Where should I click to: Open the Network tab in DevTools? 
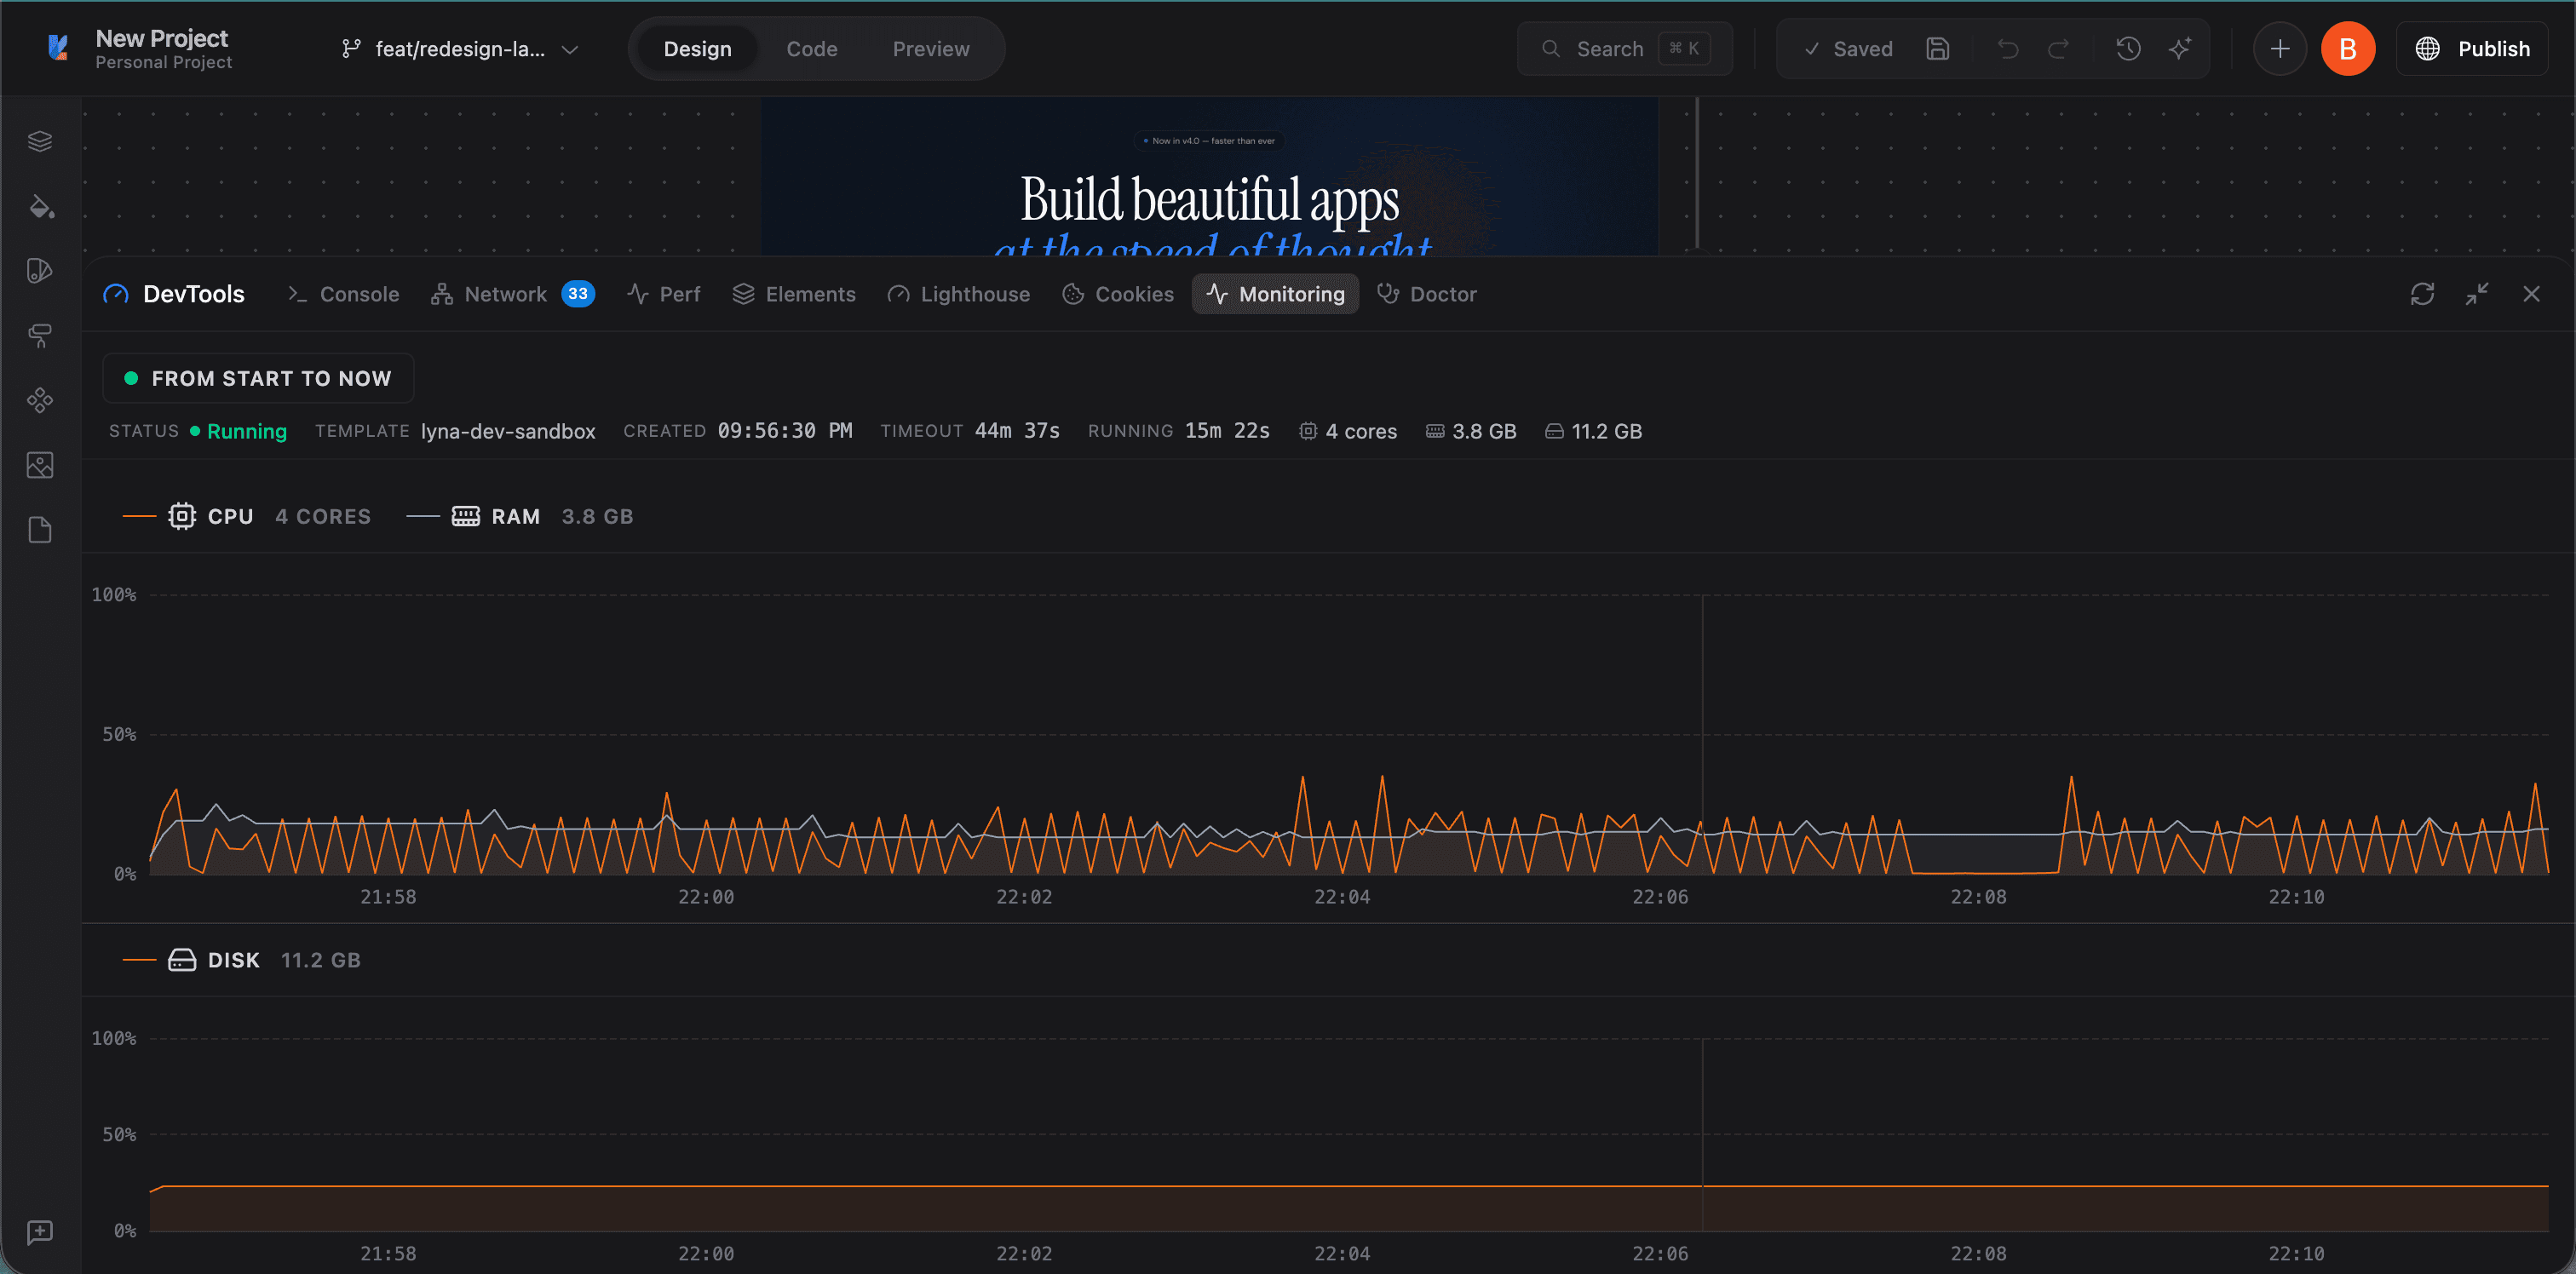pyautogui.click(x=504, y=293)
